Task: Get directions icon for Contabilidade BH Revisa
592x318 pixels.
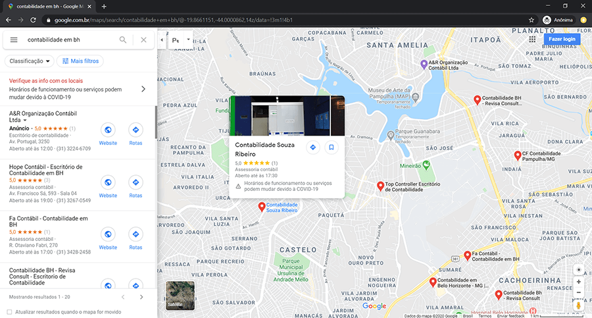Action: pos(136,284)
